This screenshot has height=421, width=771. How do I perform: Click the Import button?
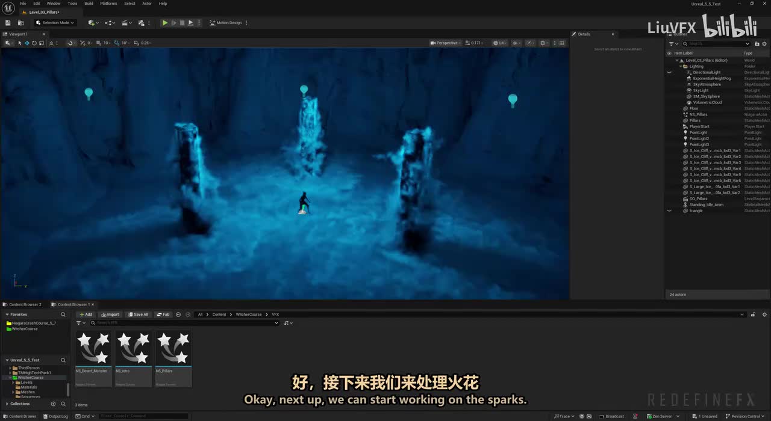pos(110,315)
